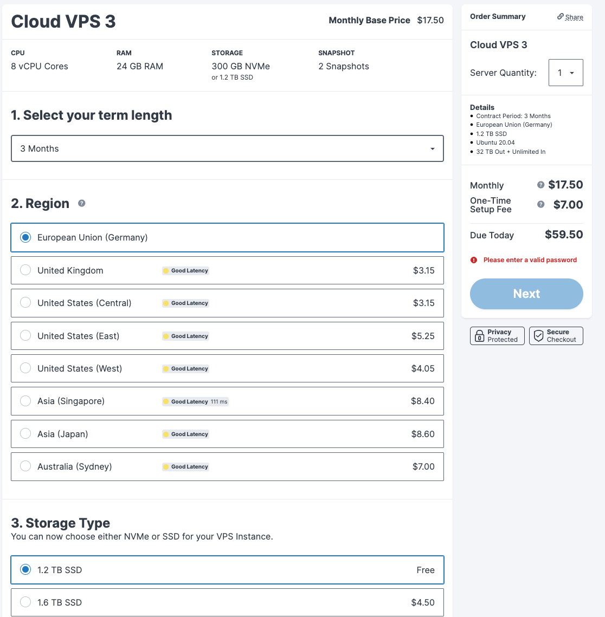This screenshot has height=617, width=605.
Task: Click the '32 TB Out + Unlimited In' detail
Action: (511, 152)
